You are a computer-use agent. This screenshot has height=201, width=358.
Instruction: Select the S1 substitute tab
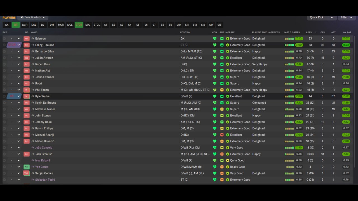(105, 25)
